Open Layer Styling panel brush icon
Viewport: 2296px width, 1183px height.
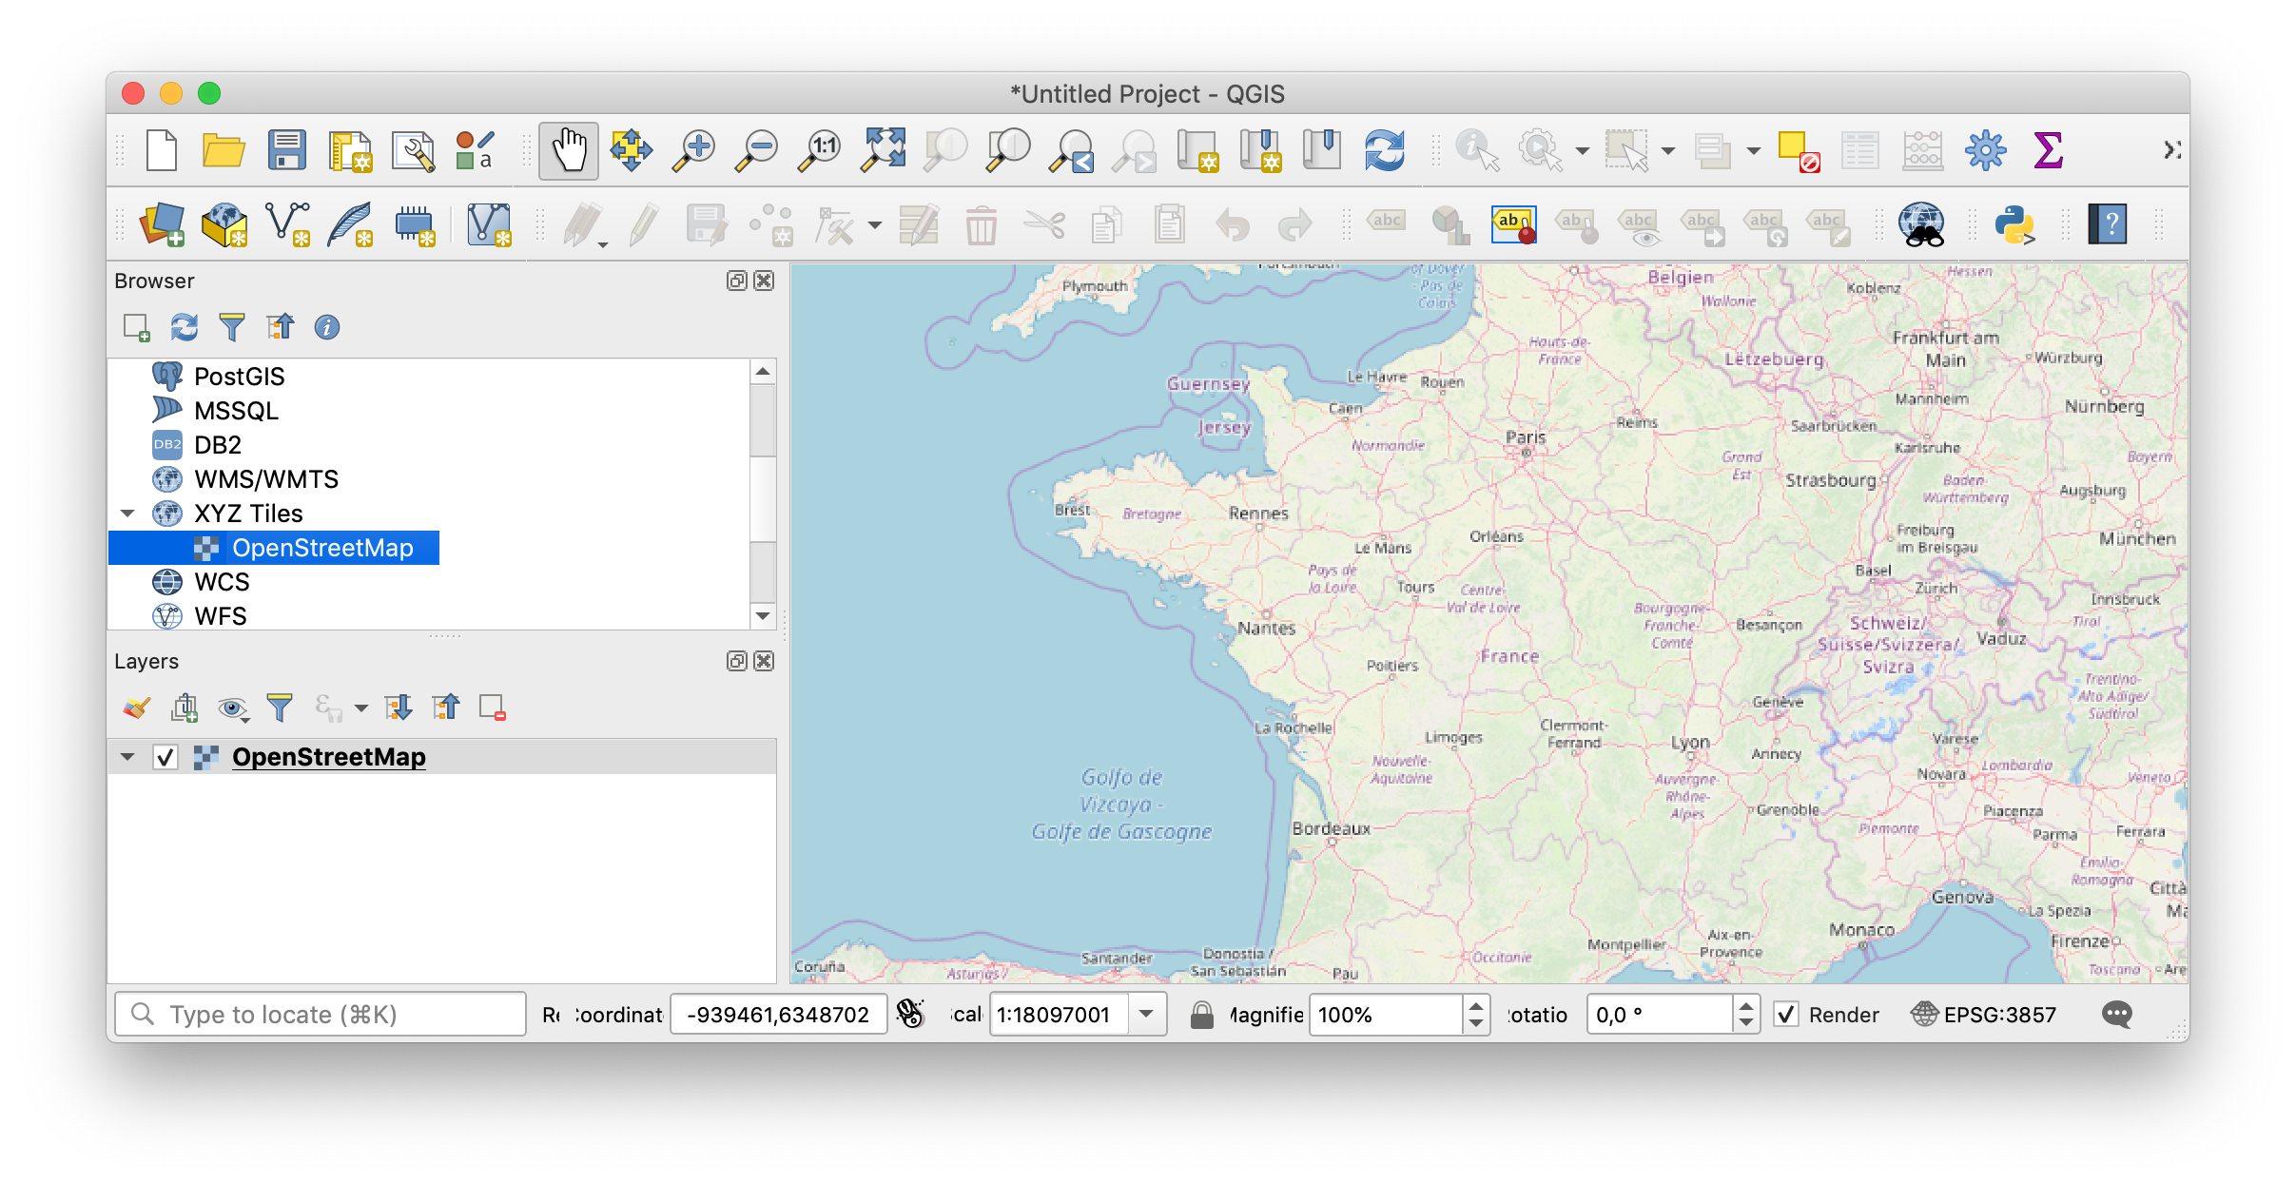pos(136,708)
